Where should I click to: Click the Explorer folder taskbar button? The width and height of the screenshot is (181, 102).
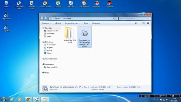pyautogui.click(x=45, y=99)
